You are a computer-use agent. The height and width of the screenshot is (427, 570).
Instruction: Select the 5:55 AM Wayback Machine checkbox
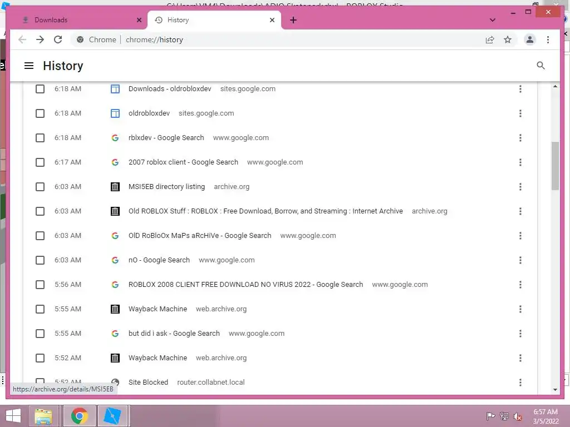[40, 309]
